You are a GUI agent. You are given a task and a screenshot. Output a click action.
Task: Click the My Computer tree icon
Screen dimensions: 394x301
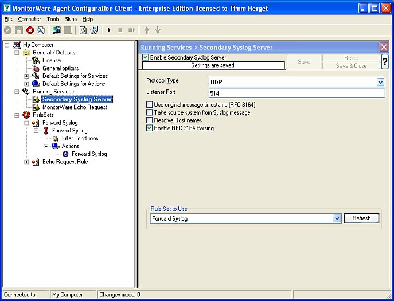point(17,45)
